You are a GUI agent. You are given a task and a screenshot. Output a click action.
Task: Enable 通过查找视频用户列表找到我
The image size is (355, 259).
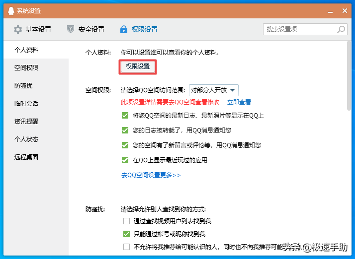pos(127,221)
